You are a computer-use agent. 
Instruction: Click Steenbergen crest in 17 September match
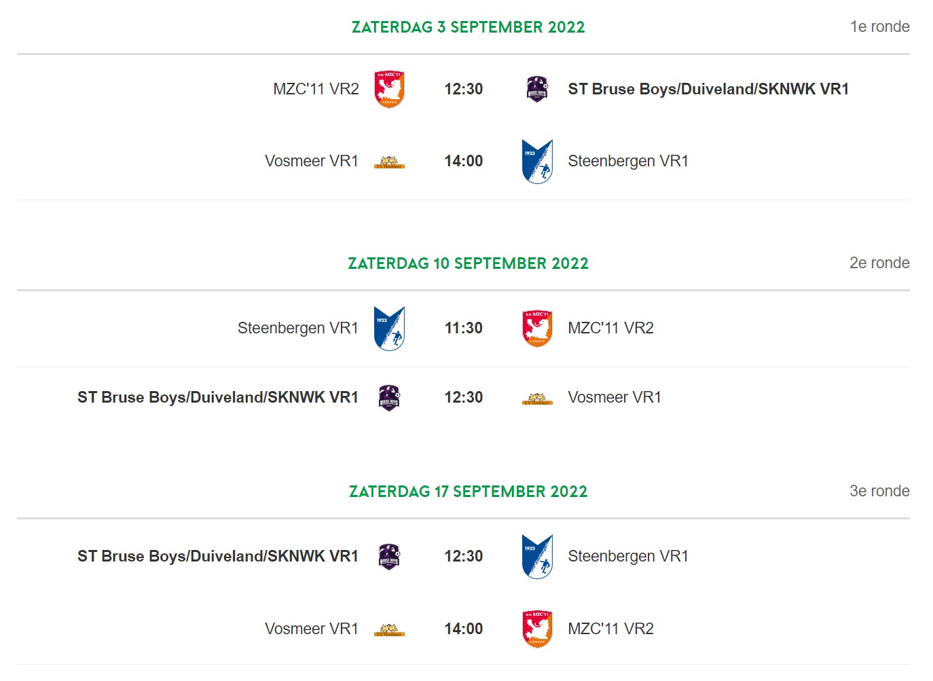click(x=537, y=556)
